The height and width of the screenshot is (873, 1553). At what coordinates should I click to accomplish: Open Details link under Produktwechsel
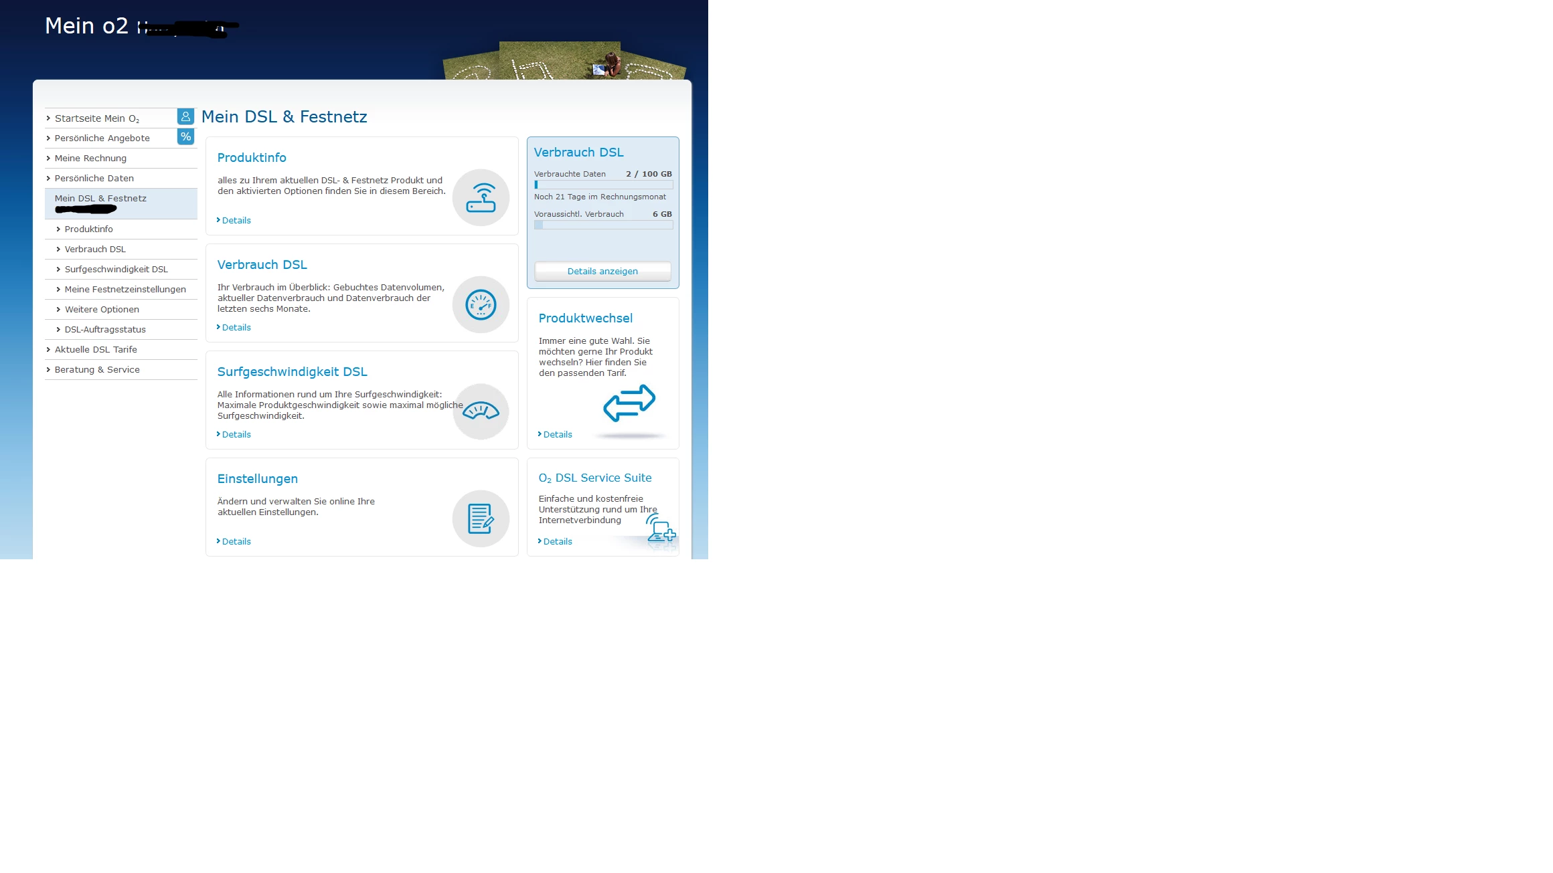[x=557, y=434]
